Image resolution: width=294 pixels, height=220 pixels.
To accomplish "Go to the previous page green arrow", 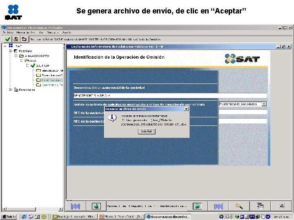I will (x=96, y=206).
